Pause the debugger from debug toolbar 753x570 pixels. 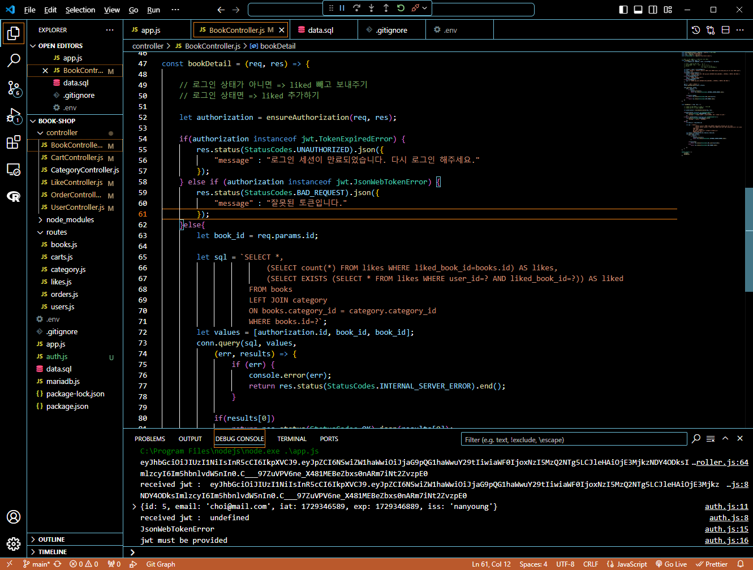coord(342,8)
